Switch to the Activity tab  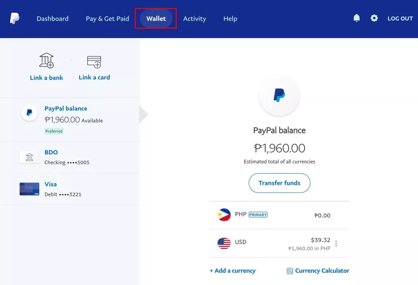[194, 18]
